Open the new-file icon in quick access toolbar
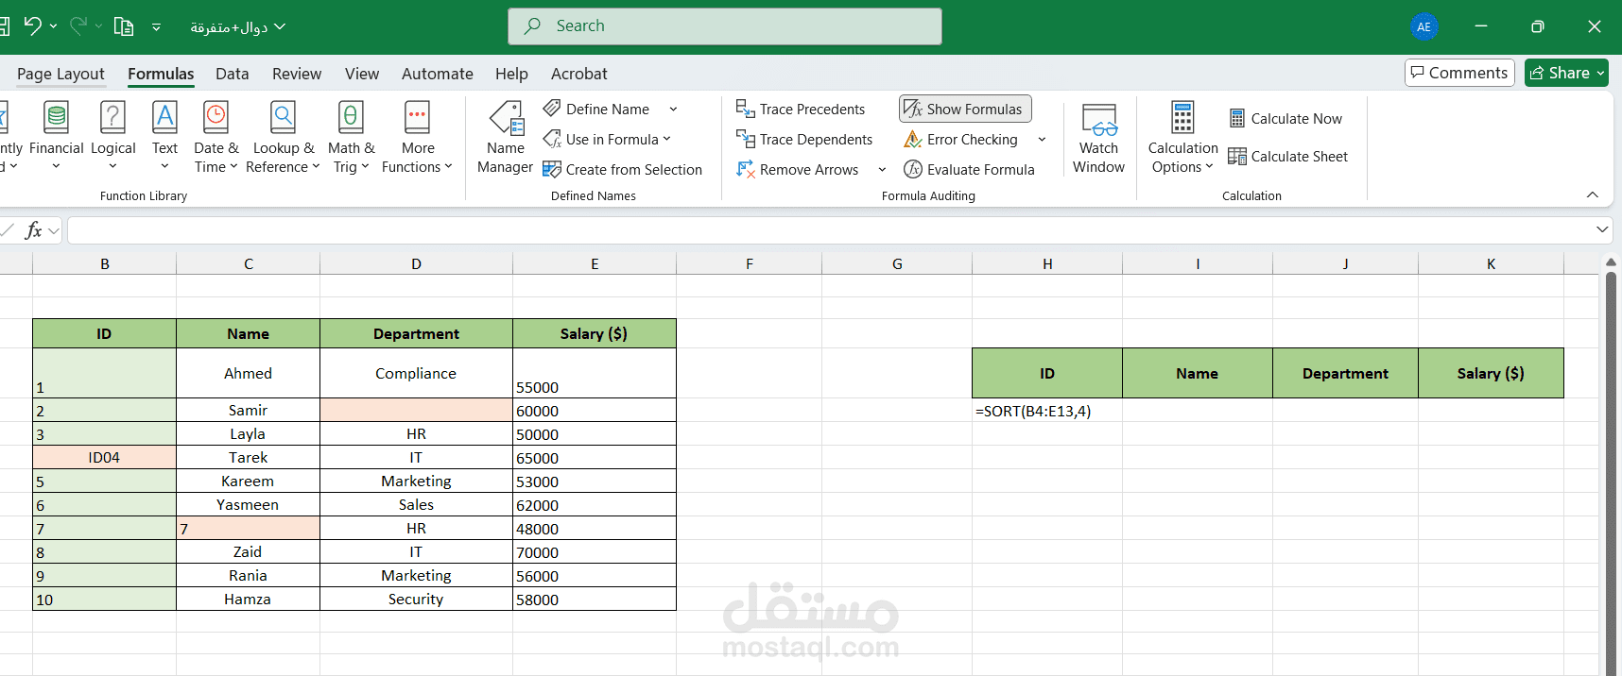The image size is (1622, 676). pyautogui.click(x=124, y=26)
